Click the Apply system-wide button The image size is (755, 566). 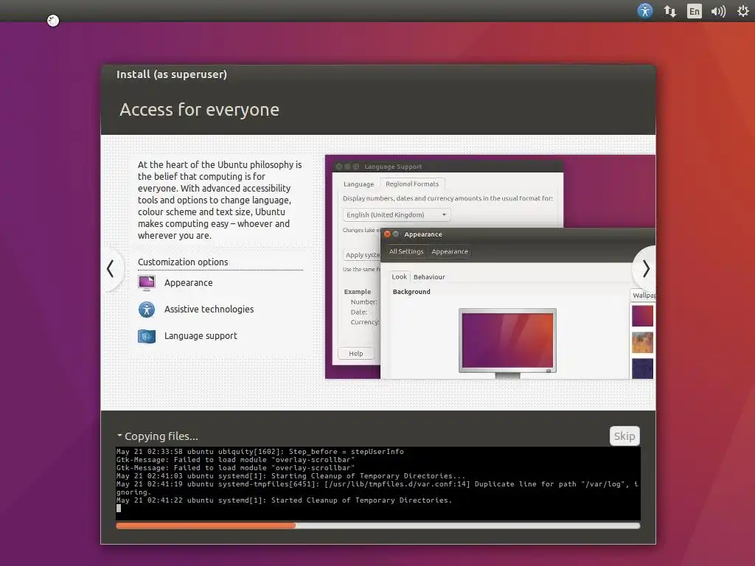click(362, 255)
